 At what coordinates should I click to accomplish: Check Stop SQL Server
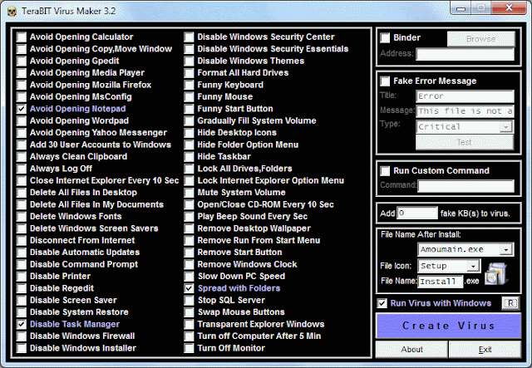point(189,300)
